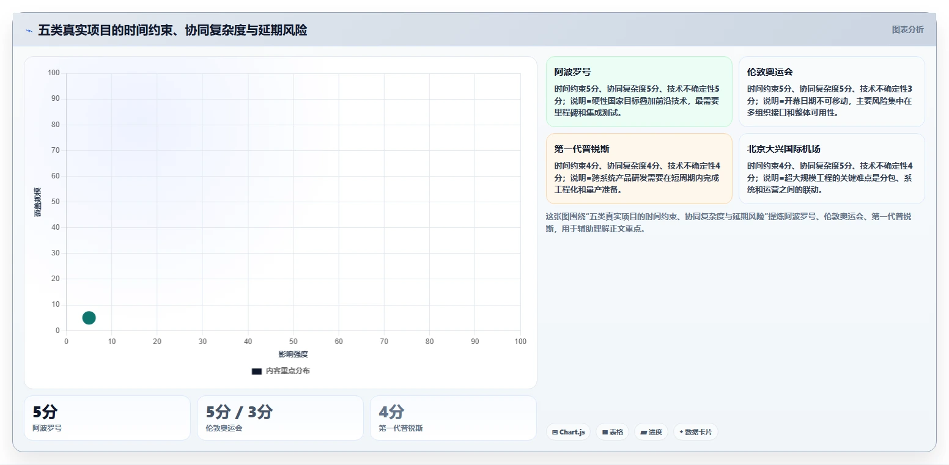Toggle the 内容重点分布 legend swatch
This screenshot has height=465, width=949.
tap(257, 371)
